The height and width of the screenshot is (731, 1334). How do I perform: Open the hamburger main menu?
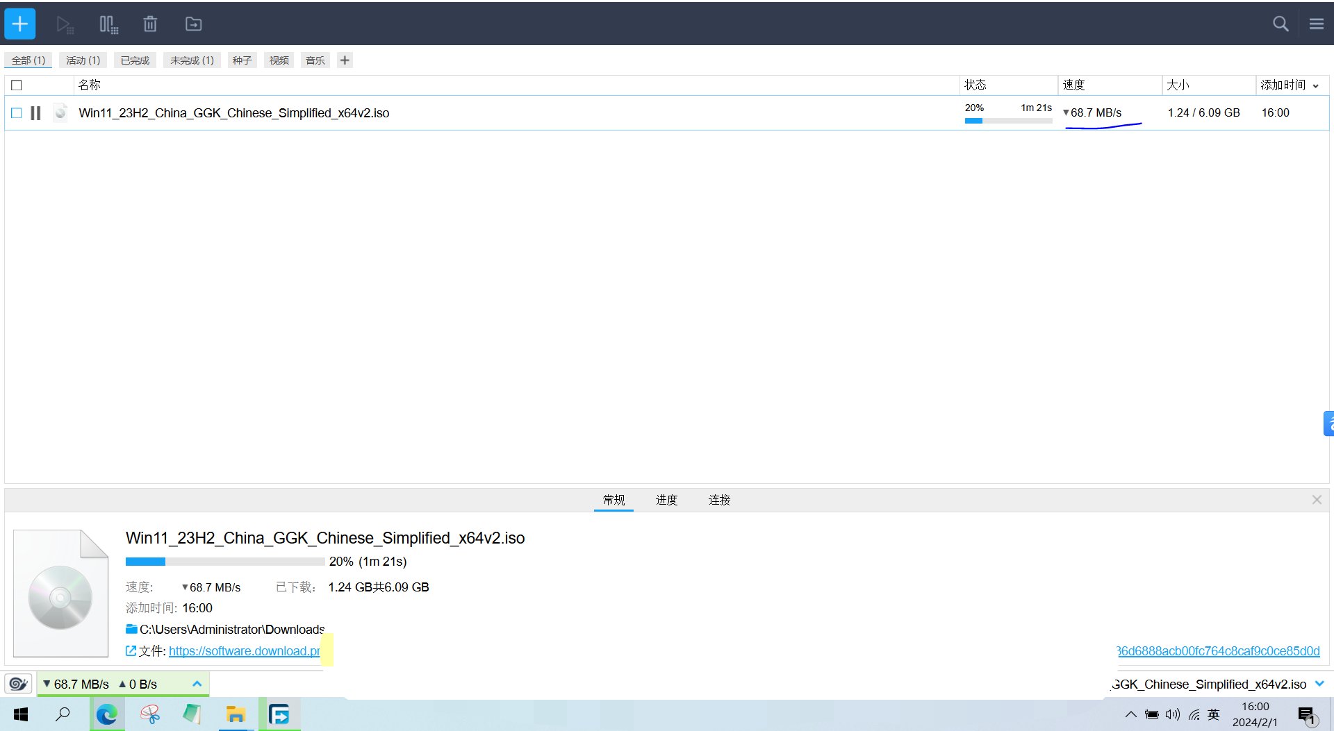tap(1316, 24)
